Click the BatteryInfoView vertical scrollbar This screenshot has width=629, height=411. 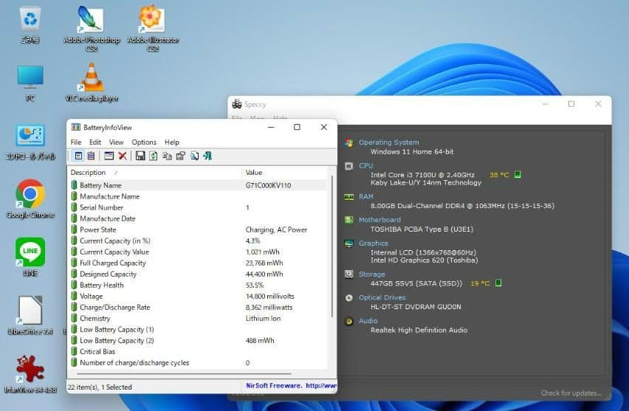click(x=331, y=246)
